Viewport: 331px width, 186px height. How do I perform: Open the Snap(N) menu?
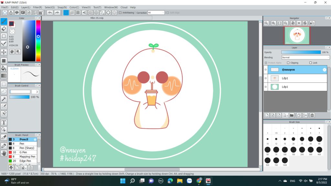pyautogui.click(x=62, y=7)
